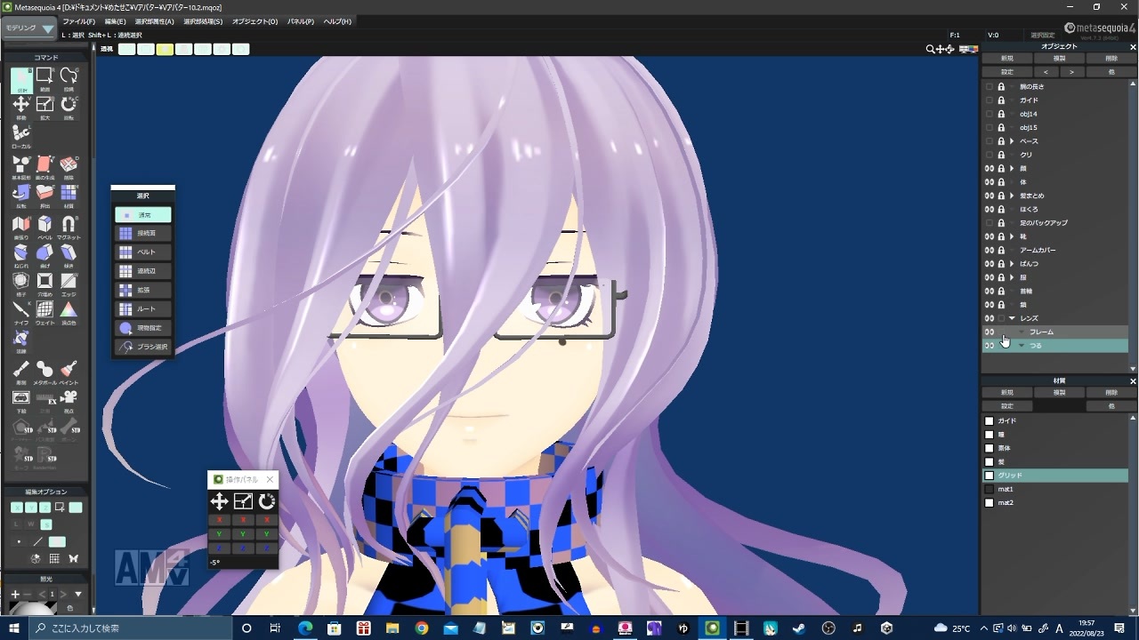Toggle the S edit option button
This screenshot has width=1139, height=640.
point(46,524)
